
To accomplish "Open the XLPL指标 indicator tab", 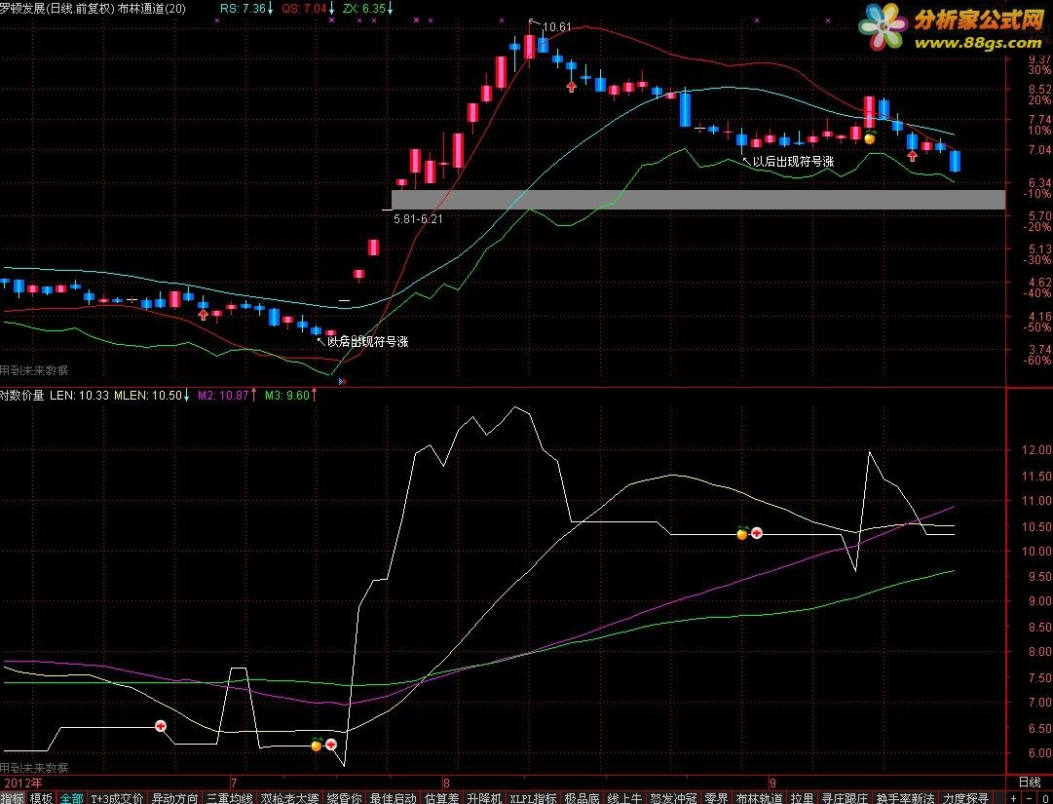I will pyautogui.click(x=533, y=798).
